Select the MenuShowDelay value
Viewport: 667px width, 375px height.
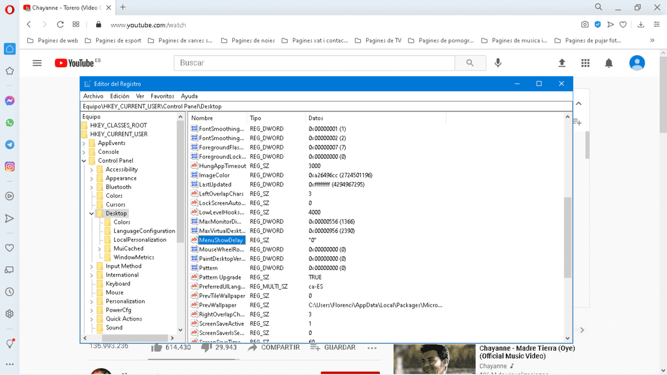coord(221,240)
